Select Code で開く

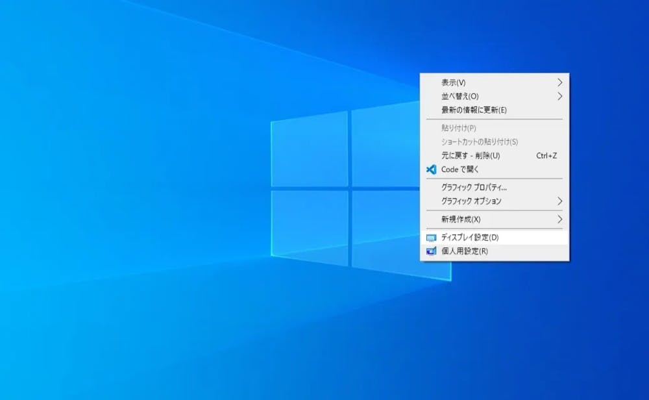click(494, 169)
